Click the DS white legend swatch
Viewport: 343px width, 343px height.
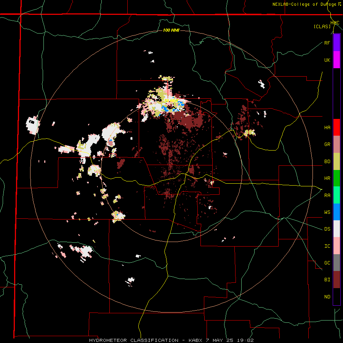click(x=337, y=229)
